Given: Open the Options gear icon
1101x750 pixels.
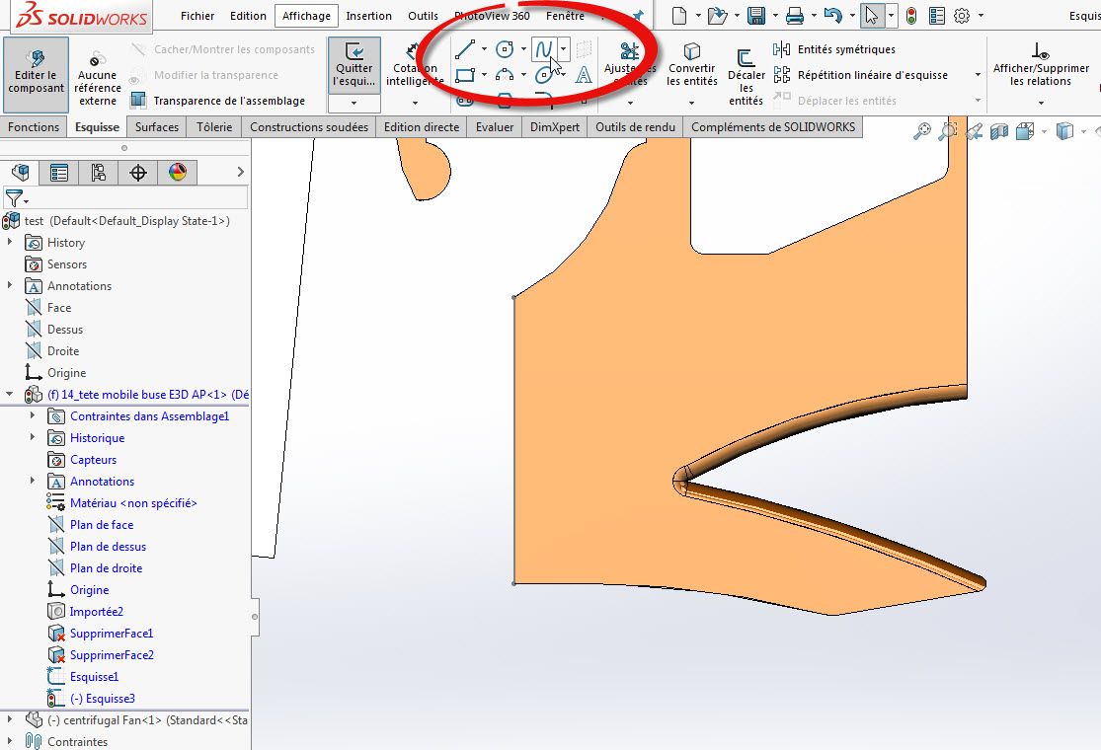Looking at the screenshot, I should tap(962, 16).
